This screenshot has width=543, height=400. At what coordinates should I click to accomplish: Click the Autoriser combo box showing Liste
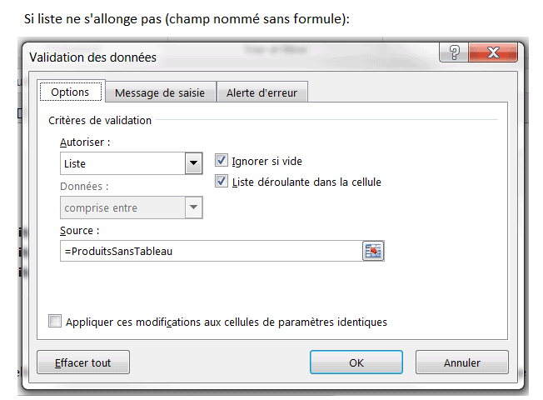coord(122,163)
